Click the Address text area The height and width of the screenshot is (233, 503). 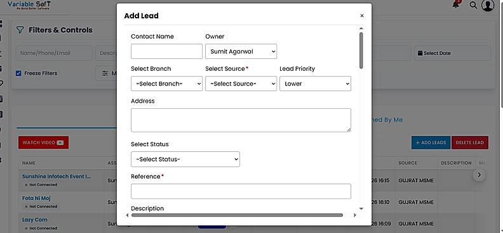pos(241,120)
